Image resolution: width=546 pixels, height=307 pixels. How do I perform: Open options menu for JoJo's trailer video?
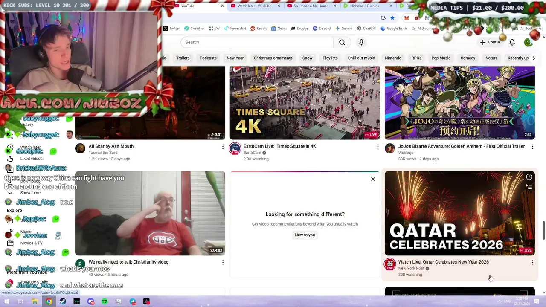(532, 147)
